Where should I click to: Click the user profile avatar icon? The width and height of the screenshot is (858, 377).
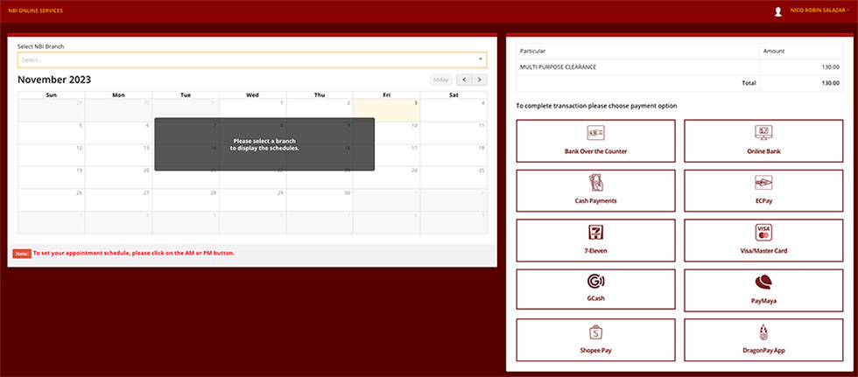777,11
